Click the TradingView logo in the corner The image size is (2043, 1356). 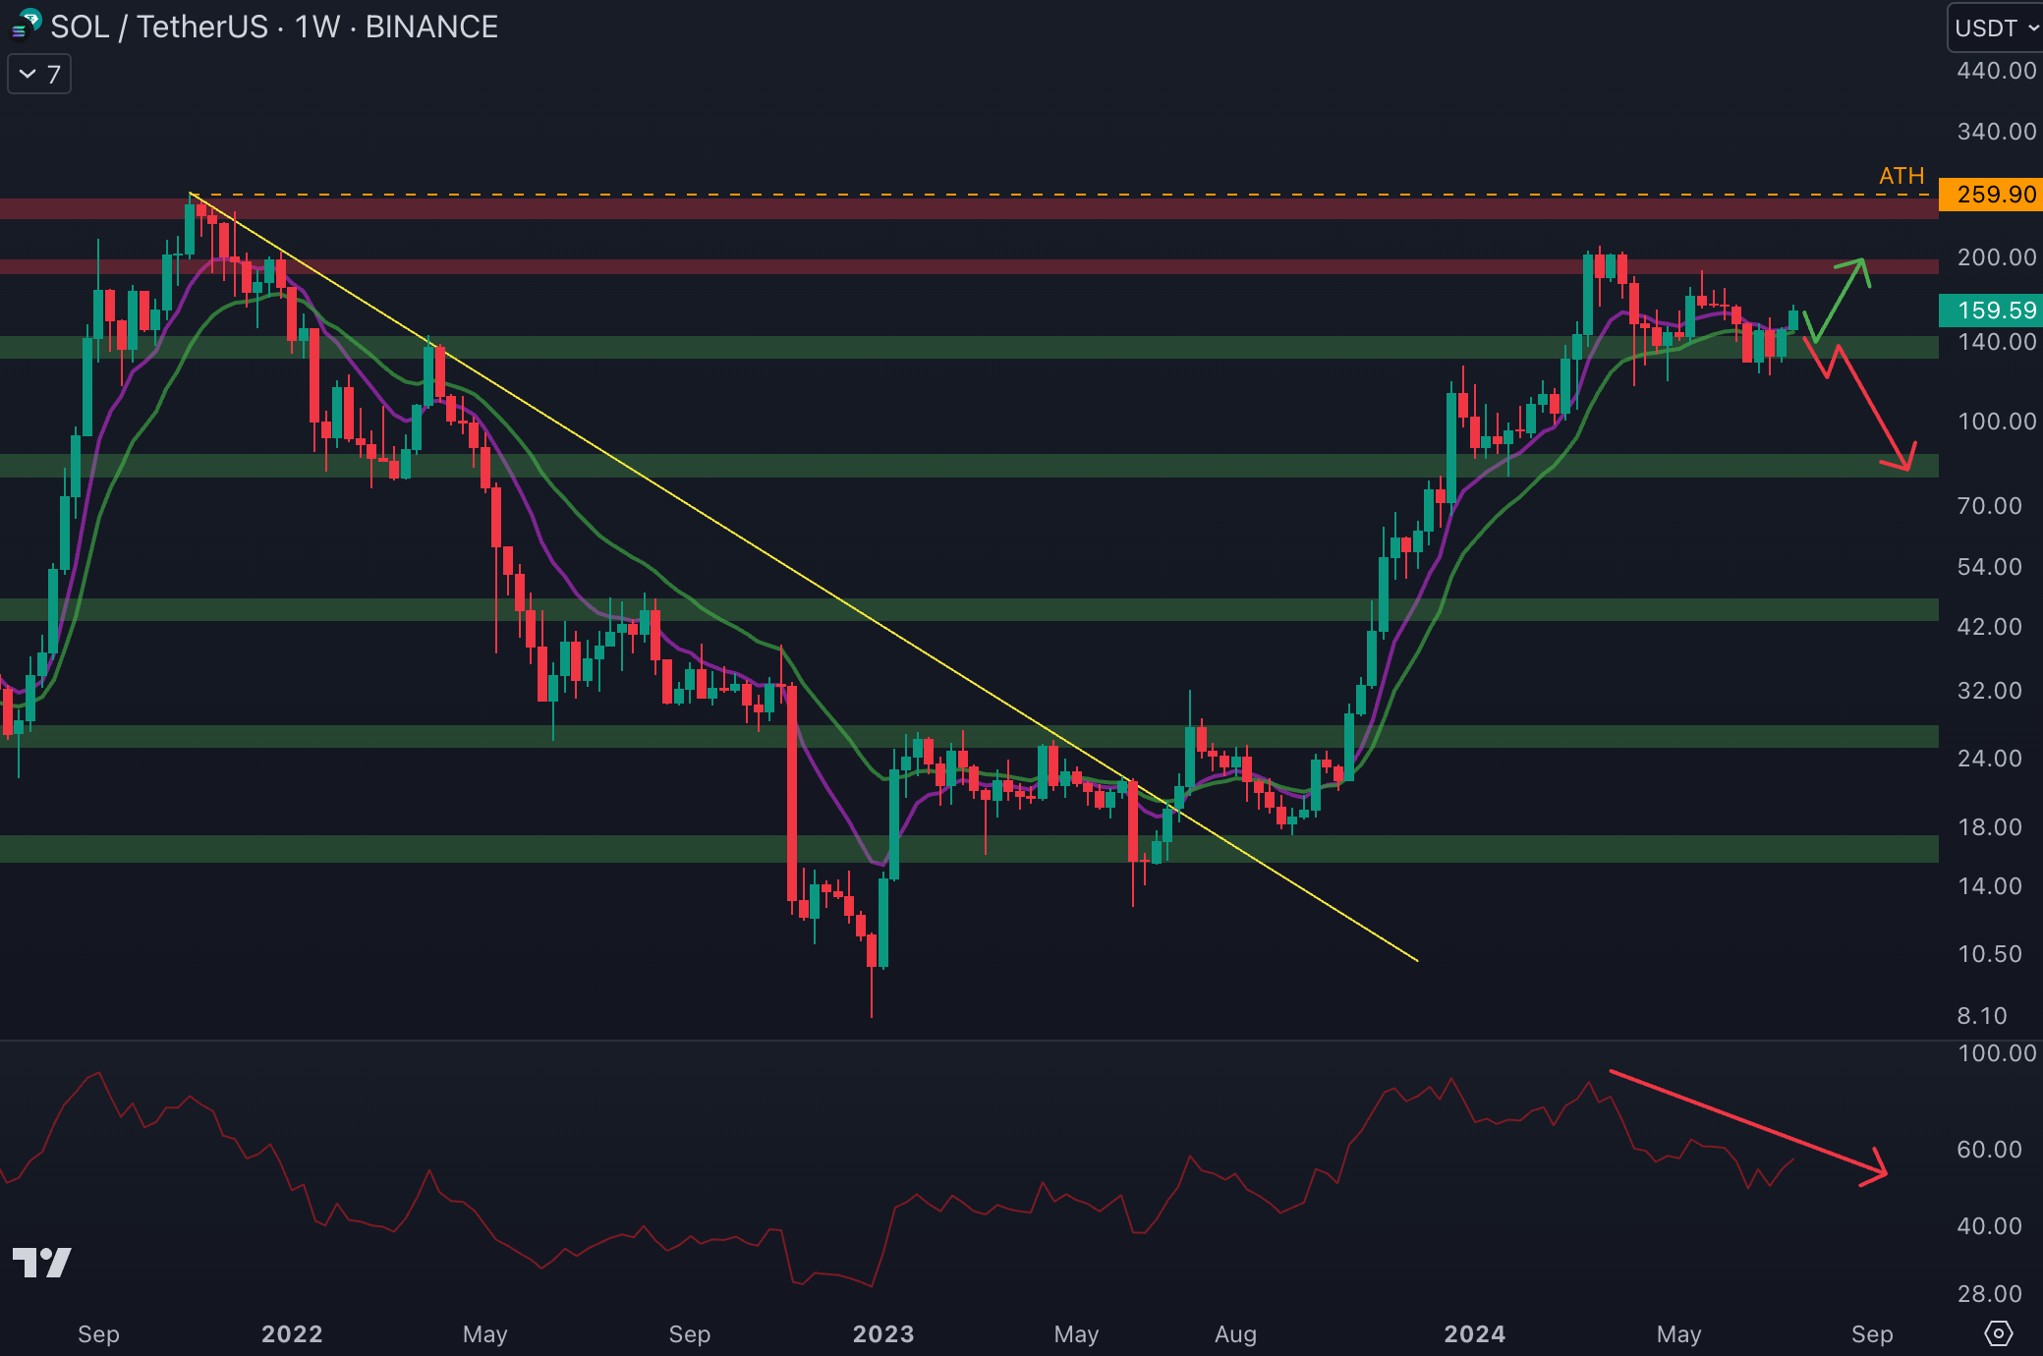click(41, 1262)
